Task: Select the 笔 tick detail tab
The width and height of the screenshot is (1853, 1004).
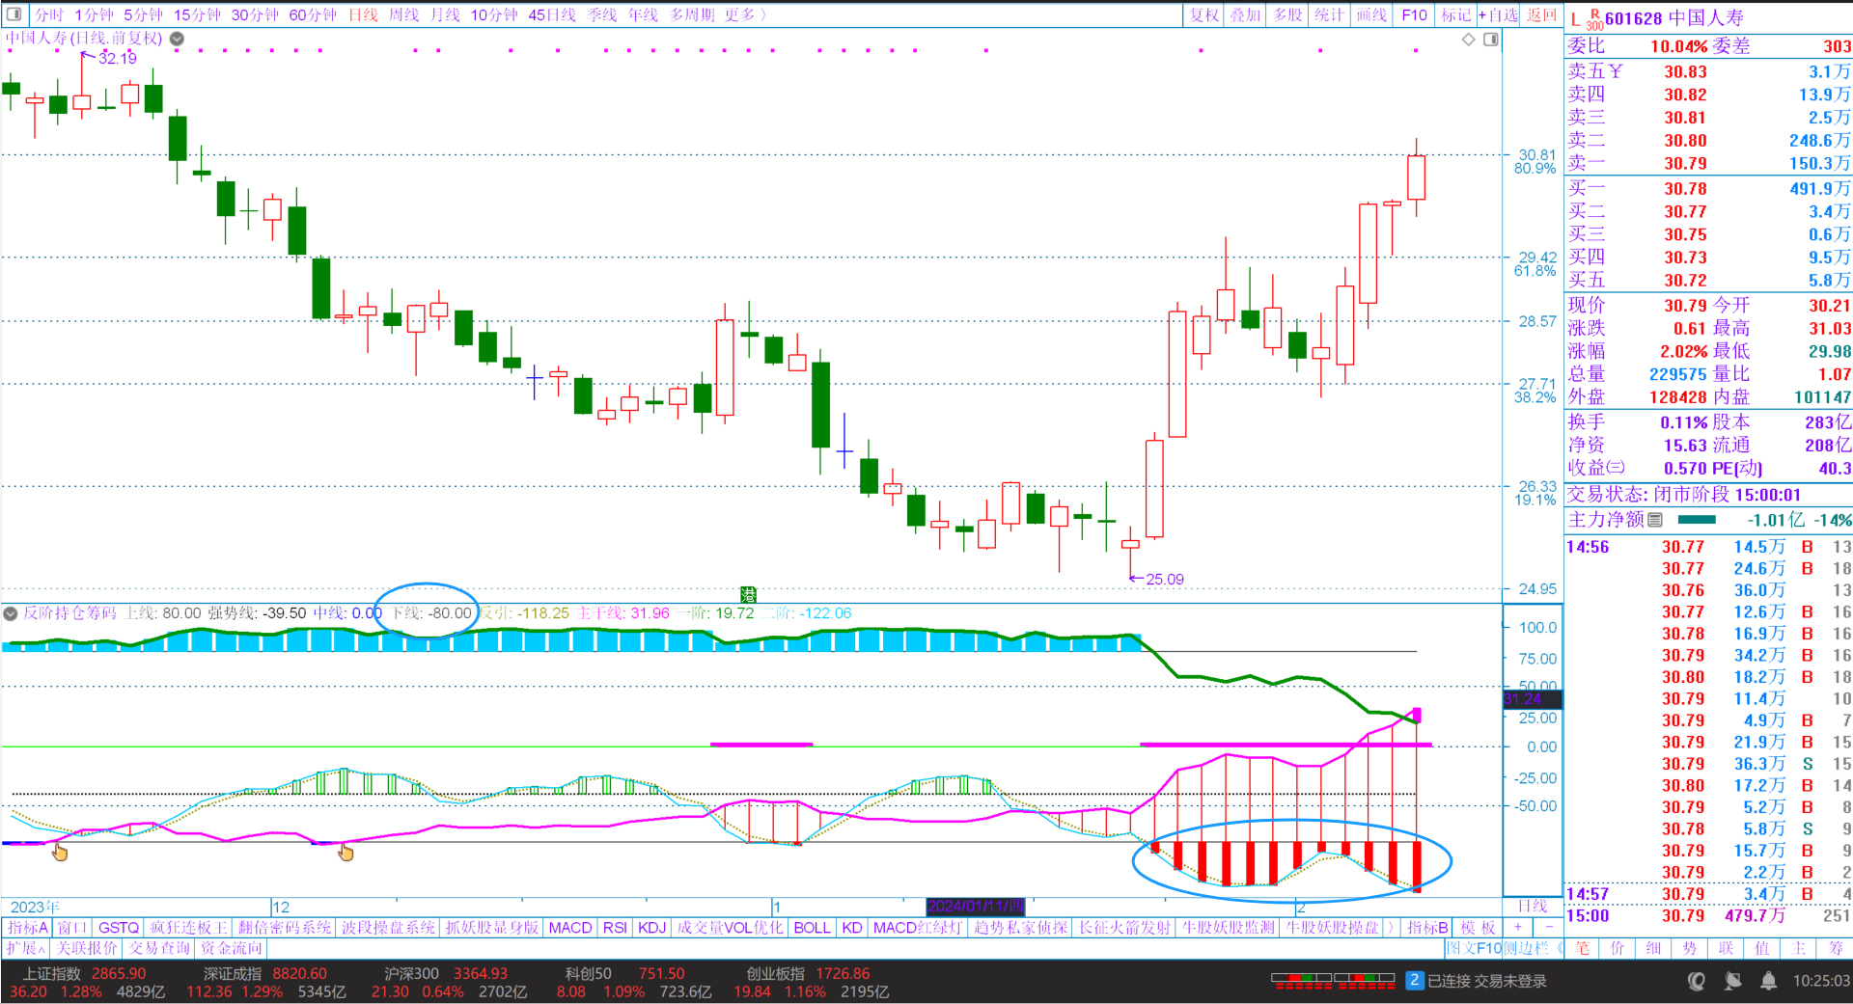Action: (x=1582, y=948)
